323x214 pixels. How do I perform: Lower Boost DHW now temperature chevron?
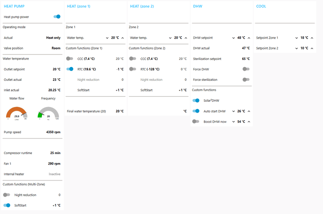[x=233, y=121]
